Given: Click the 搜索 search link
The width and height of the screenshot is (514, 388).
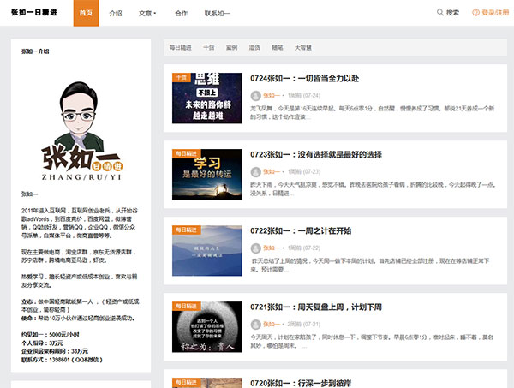Looking at the screenshot, I should tap(452, 13).
